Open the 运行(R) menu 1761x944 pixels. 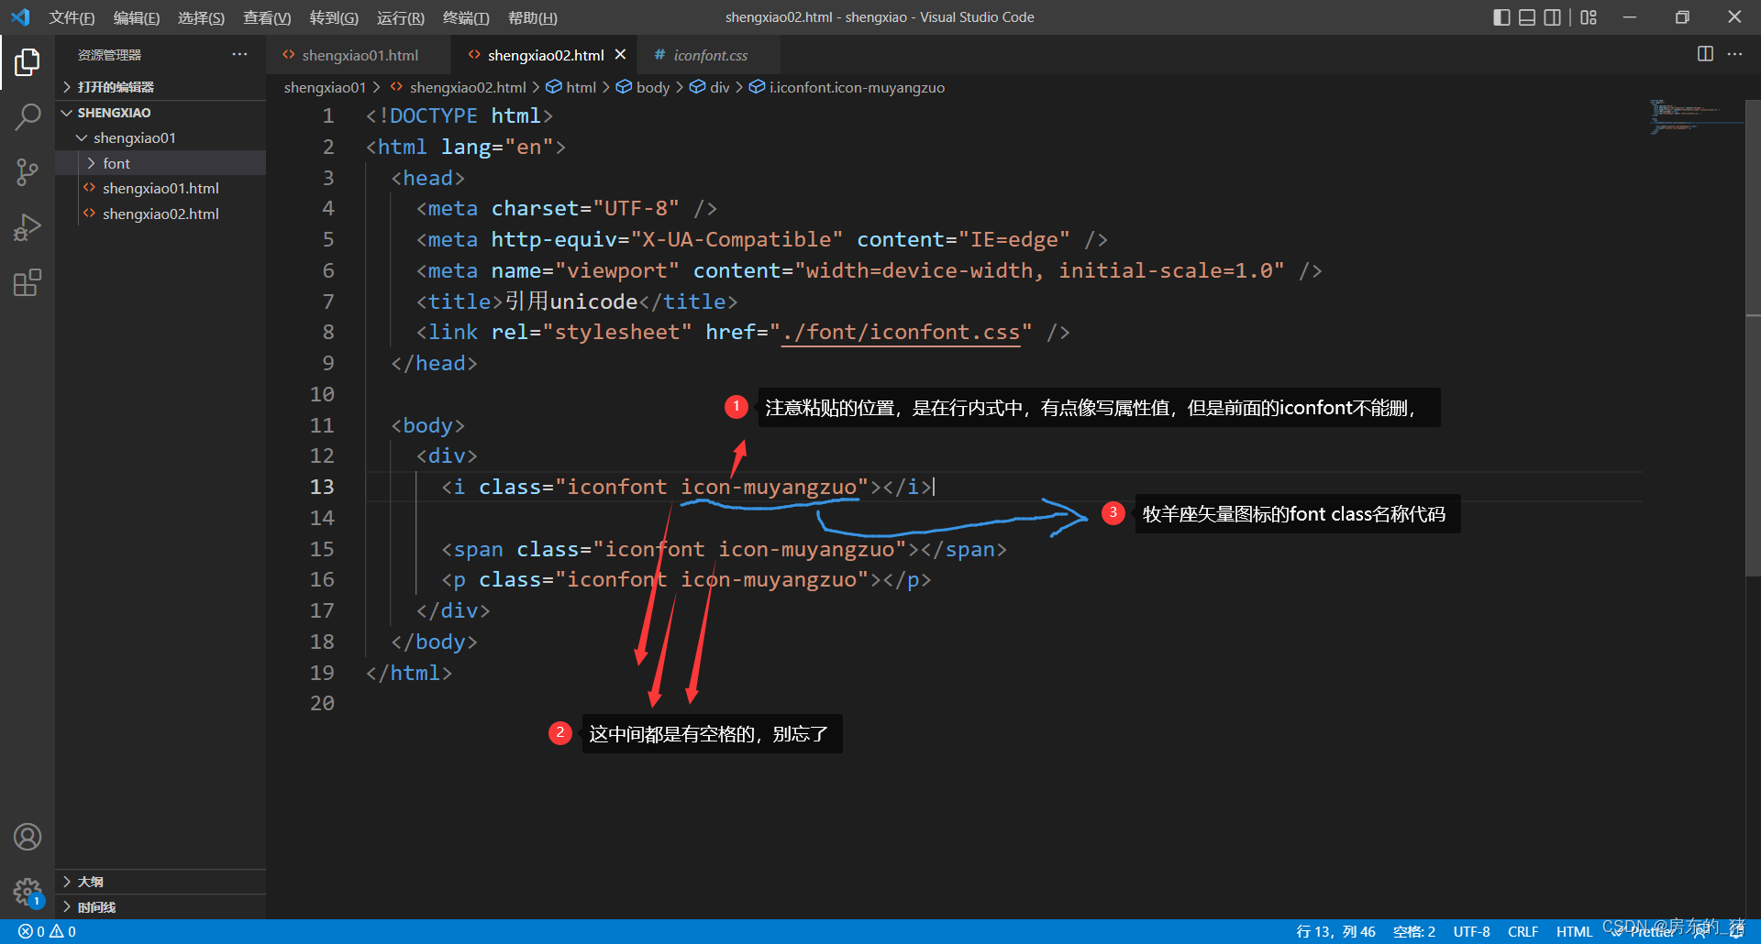(x=401, y=17)
